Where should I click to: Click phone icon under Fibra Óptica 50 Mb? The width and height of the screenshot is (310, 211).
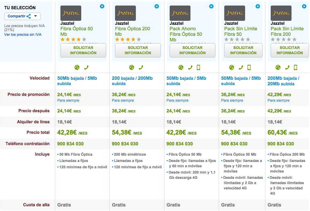click(x=86, y=67)
